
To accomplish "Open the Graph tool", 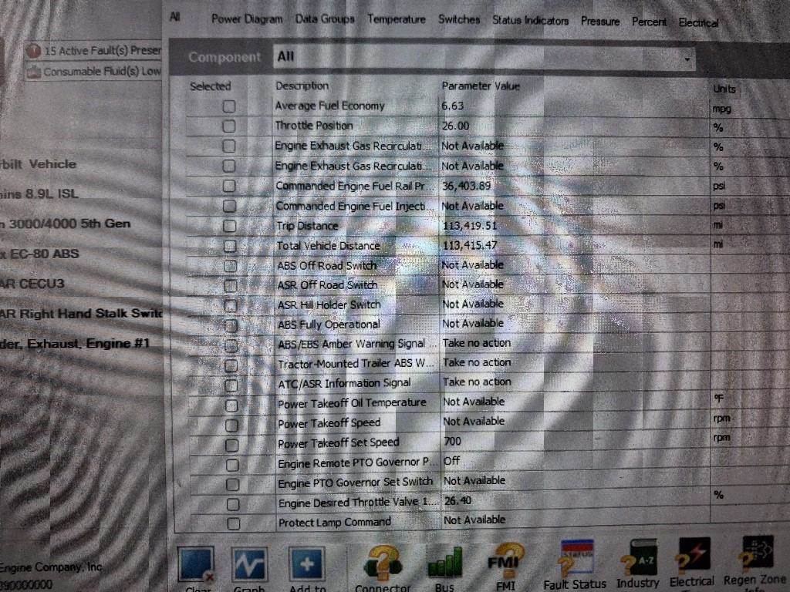I will click(x=249, y=565).
